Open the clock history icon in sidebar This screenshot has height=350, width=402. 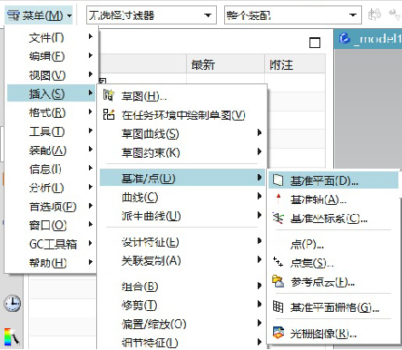pos(13,304)
